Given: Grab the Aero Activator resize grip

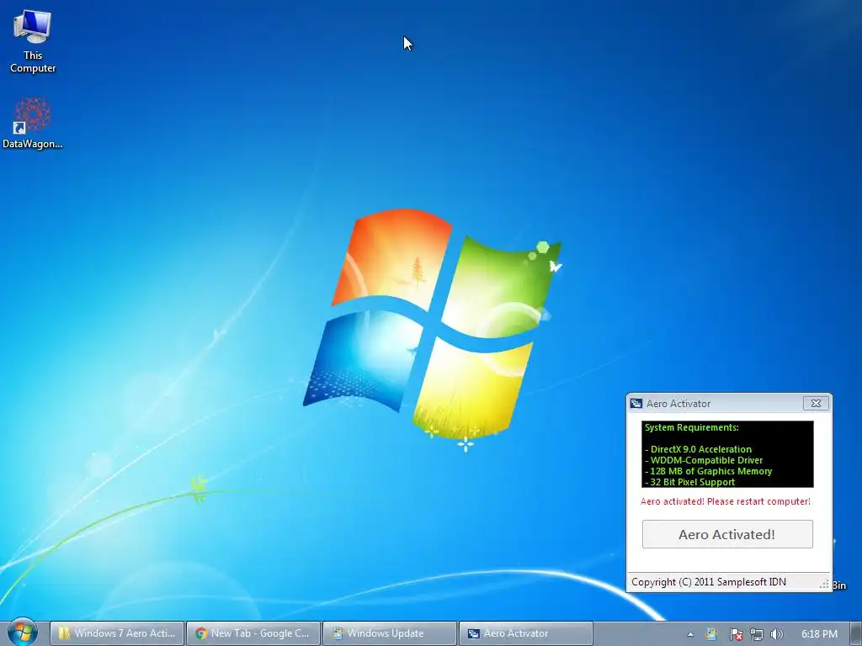Looking at the screenshot, I should click(824, 585).
